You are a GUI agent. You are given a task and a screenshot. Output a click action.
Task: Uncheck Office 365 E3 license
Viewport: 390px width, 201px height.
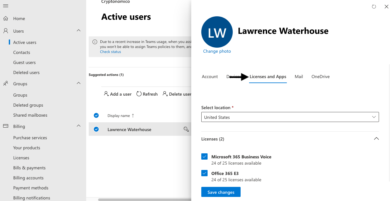(x=204, y=173)
